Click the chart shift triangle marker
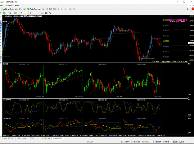The height and width of the screenshot is (144, 194). pos(162,16)
